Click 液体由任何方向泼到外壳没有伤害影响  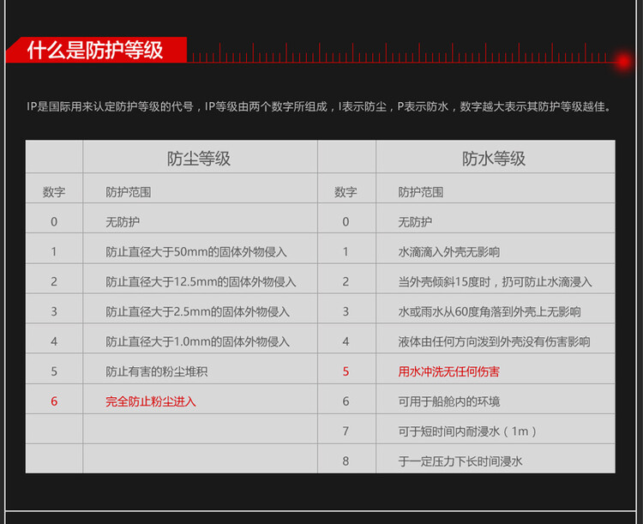494,342
